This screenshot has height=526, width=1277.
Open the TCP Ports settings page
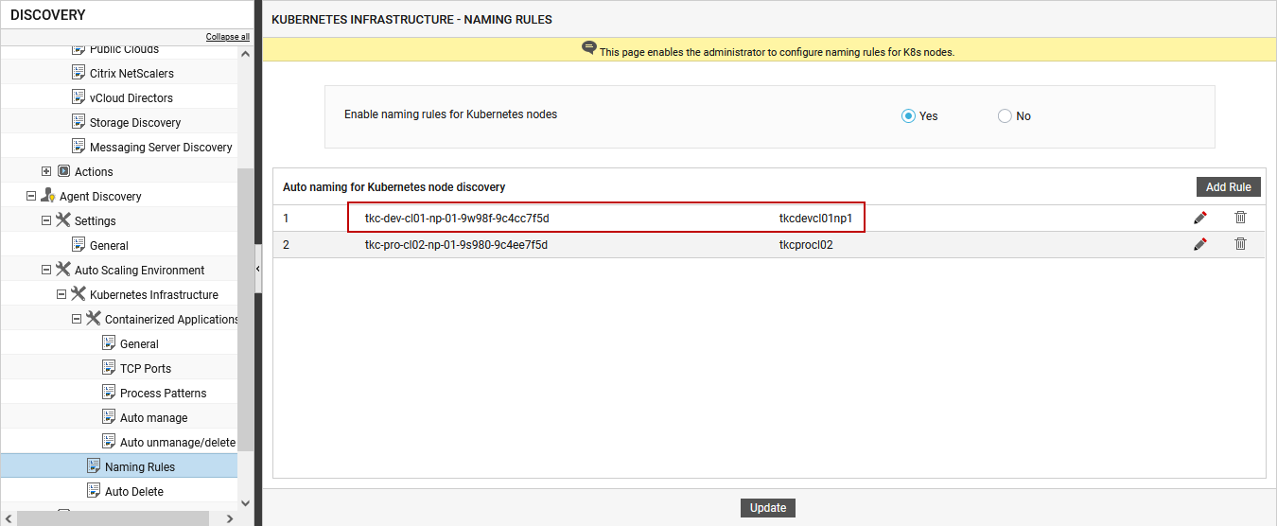(146, 368)
